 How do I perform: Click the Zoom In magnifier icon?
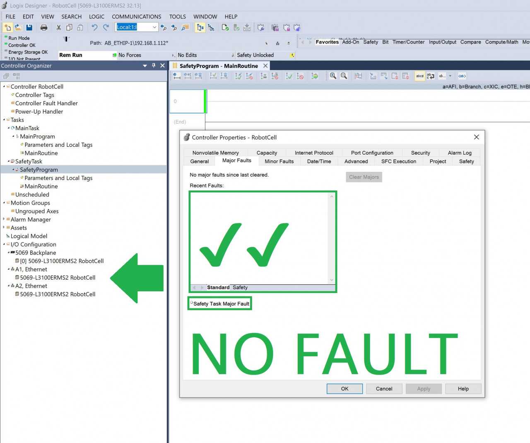(x=333, y=76)
